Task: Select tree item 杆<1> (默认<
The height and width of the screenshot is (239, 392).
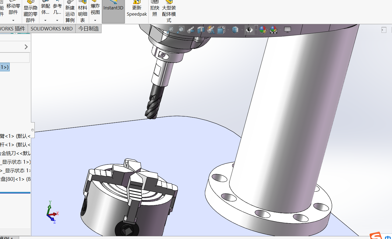Action: click(15, 145)
